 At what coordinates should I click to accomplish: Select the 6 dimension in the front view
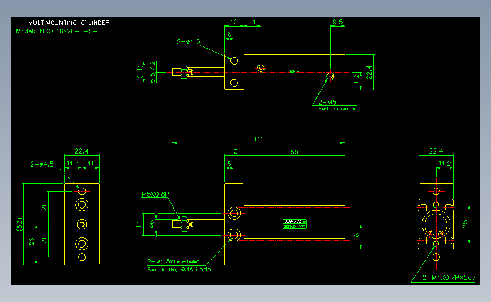point(229,164)
